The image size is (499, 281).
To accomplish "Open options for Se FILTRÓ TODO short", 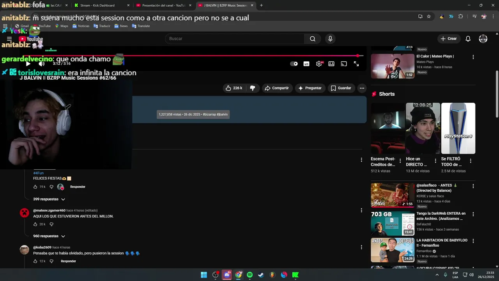I will click(471, 161).
